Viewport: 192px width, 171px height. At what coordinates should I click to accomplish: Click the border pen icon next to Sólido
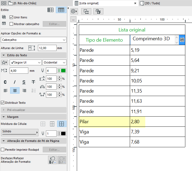pos(43,133)
